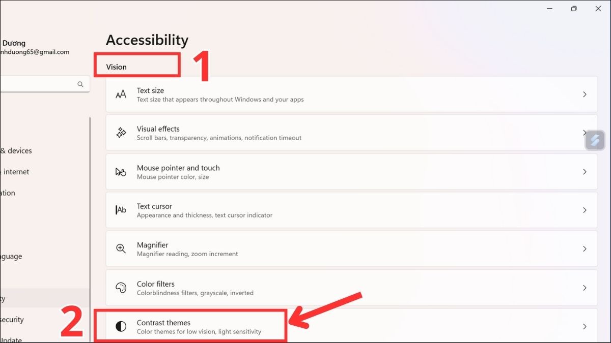Click the sidebar vertical scrollbar

(90, 229)
